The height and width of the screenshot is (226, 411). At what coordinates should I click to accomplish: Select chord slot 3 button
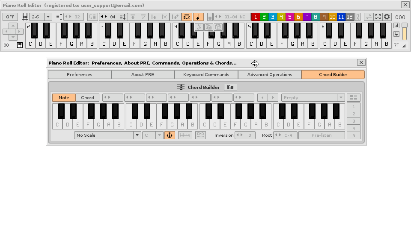(x=354, y=121)
